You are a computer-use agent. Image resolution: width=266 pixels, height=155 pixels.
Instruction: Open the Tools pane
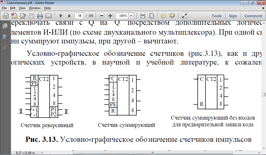pyautogui.click(x=217, y=16)
